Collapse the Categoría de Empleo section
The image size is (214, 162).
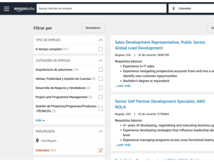pyautogui.click(x=101, y=61)
